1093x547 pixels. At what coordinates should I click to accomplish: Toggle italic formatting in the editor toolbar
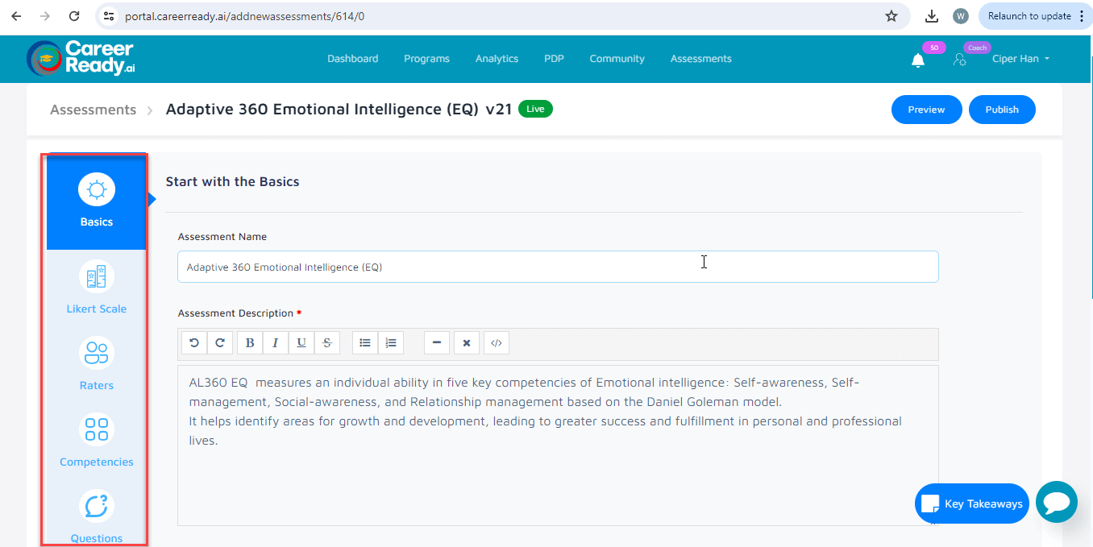[x=276, y=343]
